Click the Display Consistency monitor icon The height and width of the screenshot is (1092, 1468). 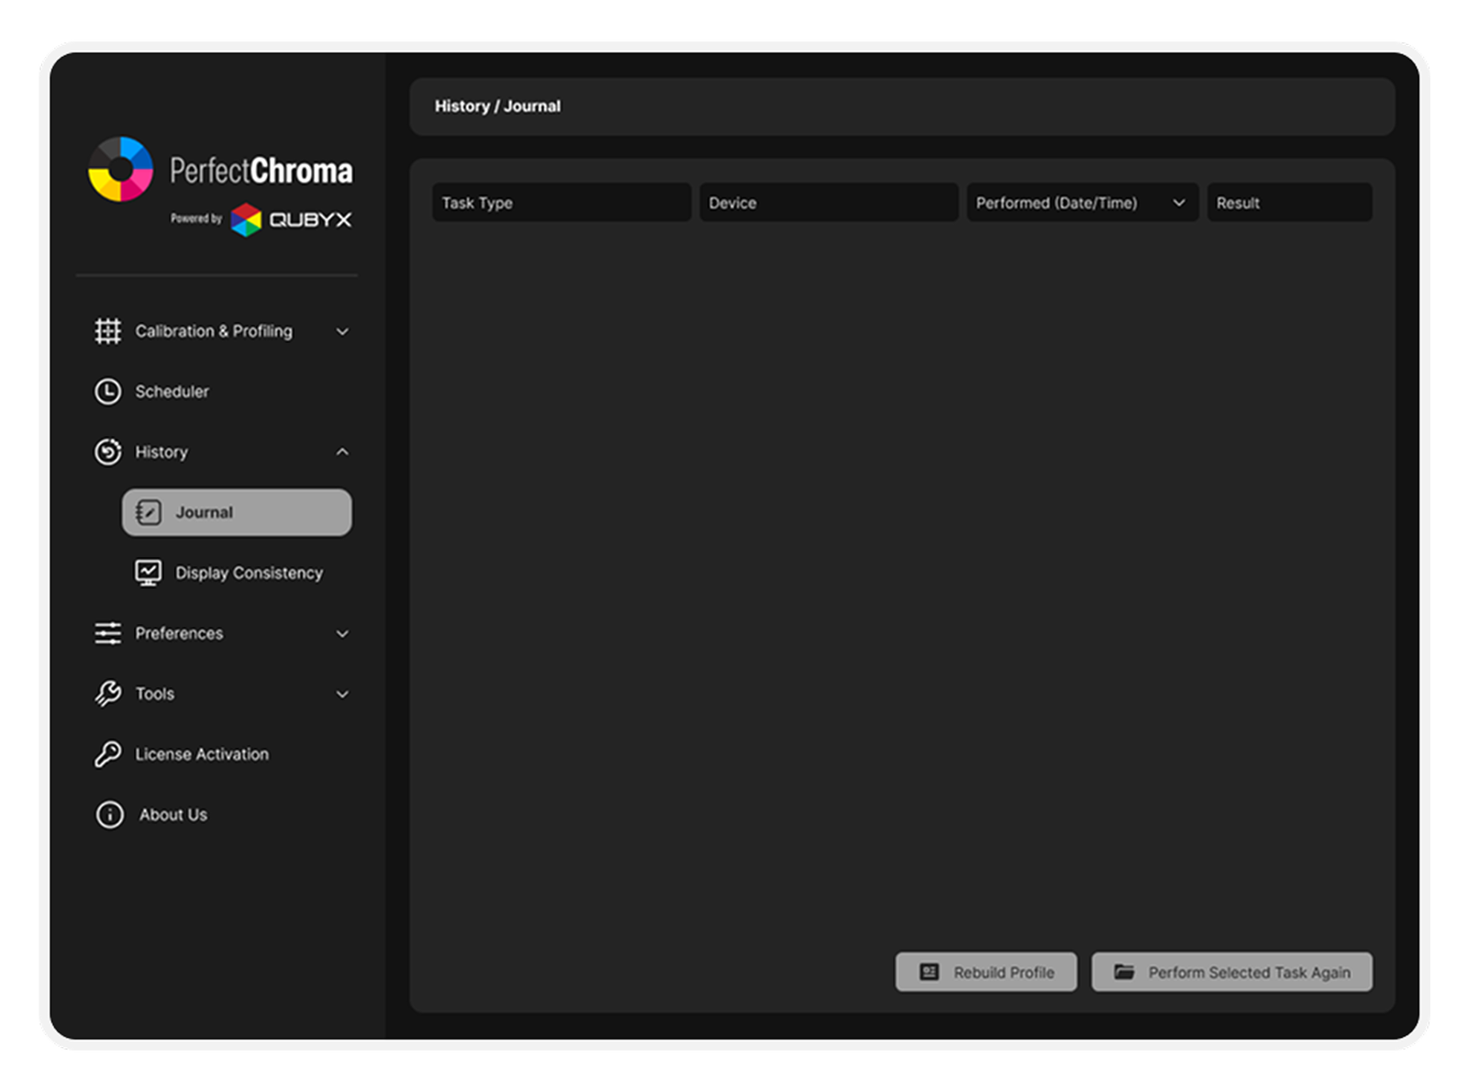coord(147,572)
